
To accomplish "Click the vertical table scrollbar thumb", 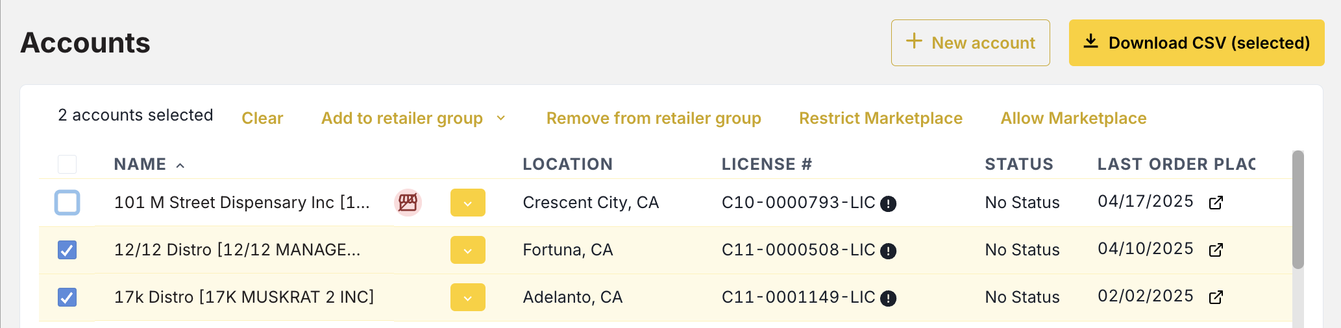I will tap(1298, 209).
